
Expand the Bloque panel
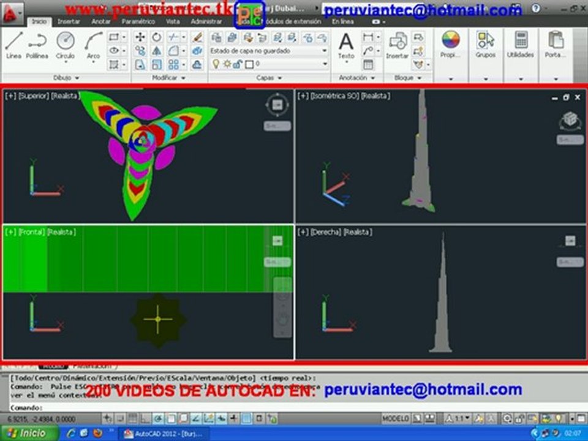[x=408, y=78]
